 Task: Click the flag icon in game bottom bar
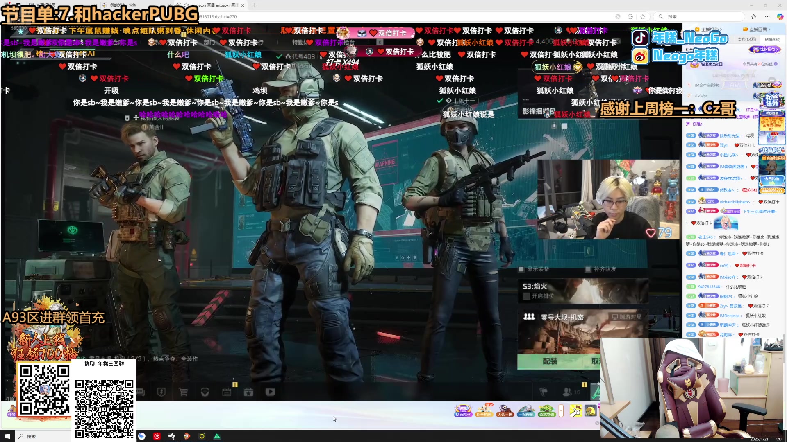click(544, 392)
